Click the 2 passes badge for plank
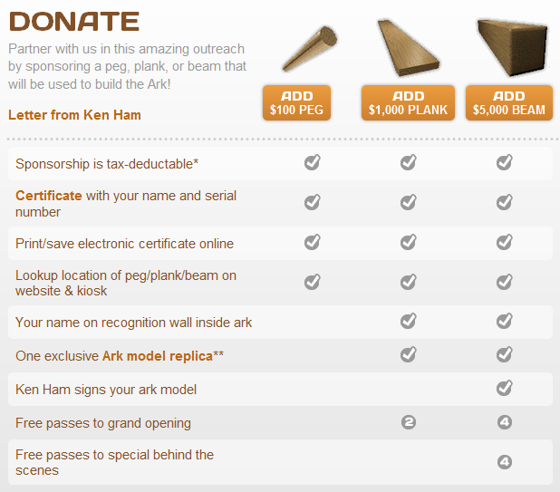 tap(409, 423)
